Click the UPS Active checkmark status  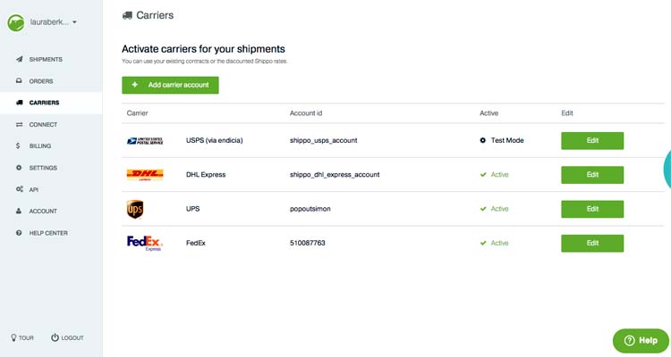tap(494, 209)
